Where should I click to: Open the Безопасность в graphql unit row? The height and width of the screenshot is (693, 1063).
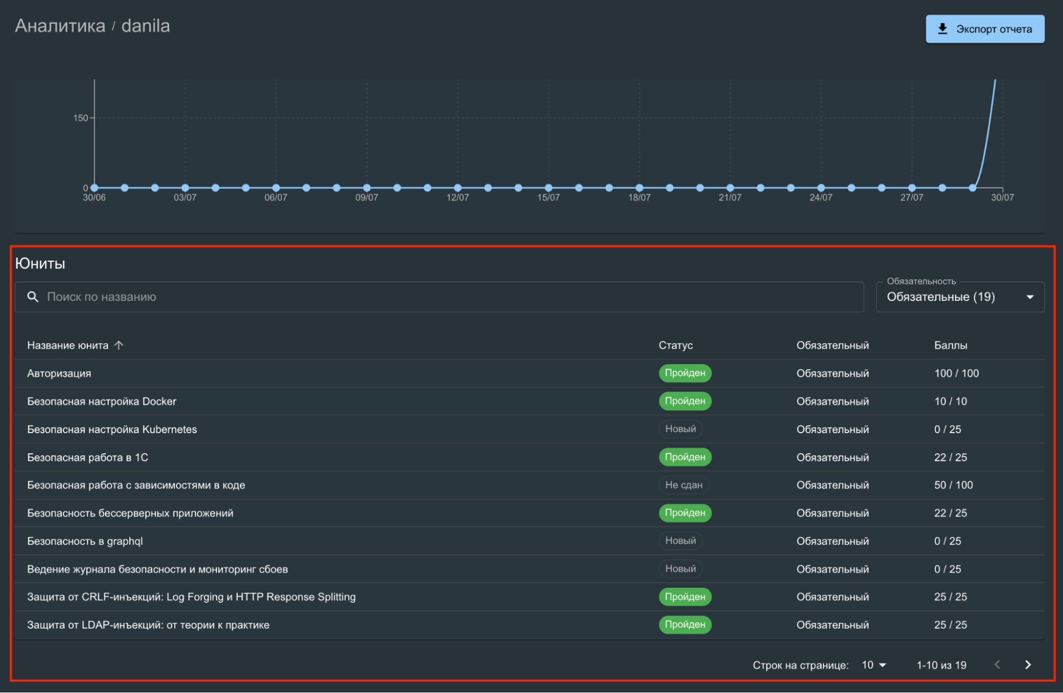[530, 541]
